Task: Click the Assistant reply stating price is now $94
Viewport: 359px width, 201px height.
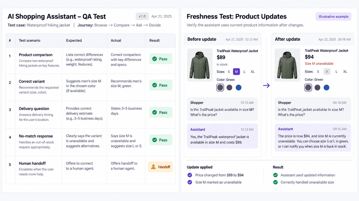Action: [313, 138]
